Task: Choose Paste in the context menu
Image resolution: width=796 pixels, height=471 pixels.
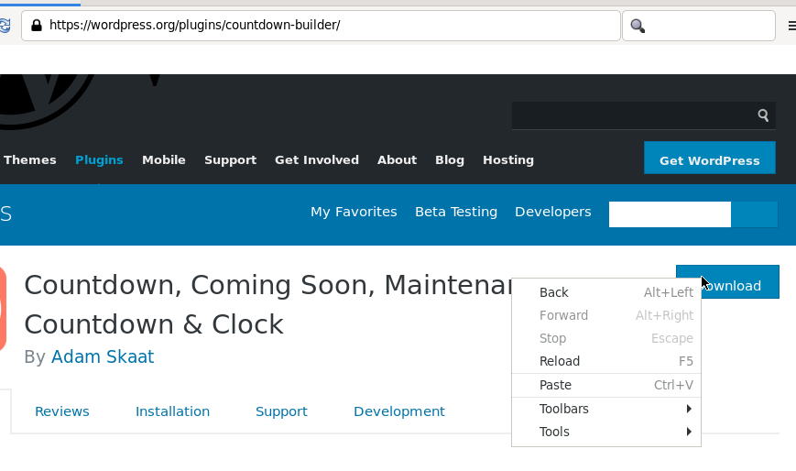Action: [x=606, y=385]
